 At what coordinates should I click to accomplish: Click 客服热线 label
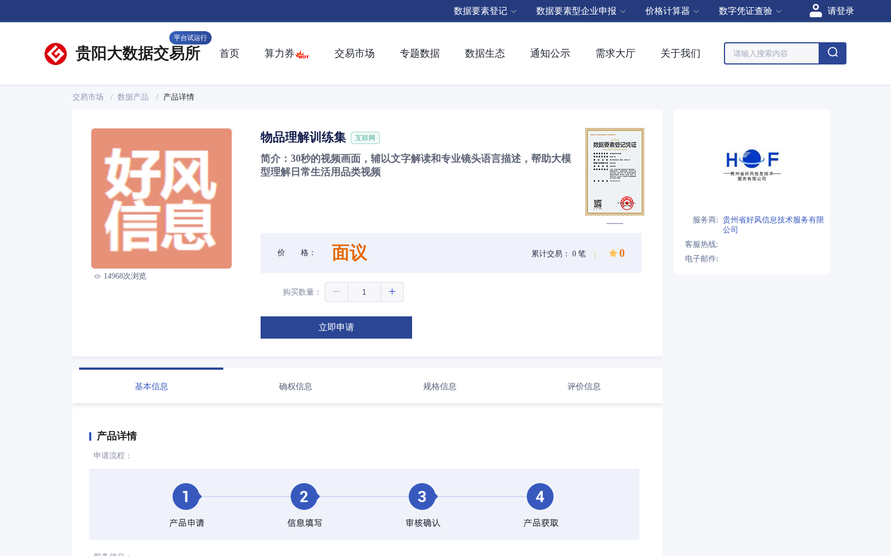pyautogui.click(x=702, y=245)
